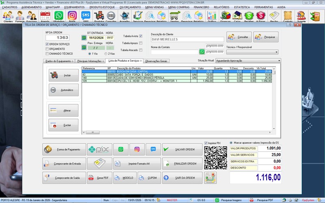The image size is (325, 203).
Task: Launch WhatsApp from the main toolbar
Action: tap(58, 16)
